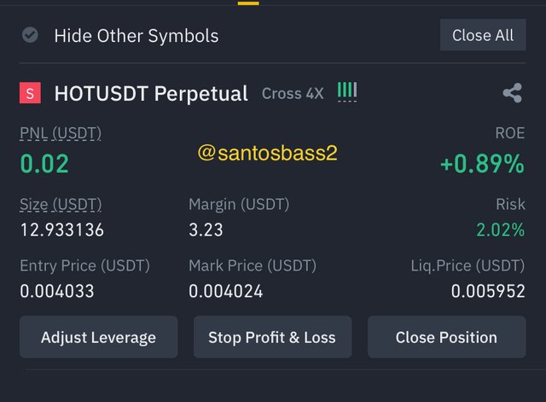Image resolution: width=546 pixels, height=402 pixels.
Task: Select the yellow active tab indicator
Action: 248,3
